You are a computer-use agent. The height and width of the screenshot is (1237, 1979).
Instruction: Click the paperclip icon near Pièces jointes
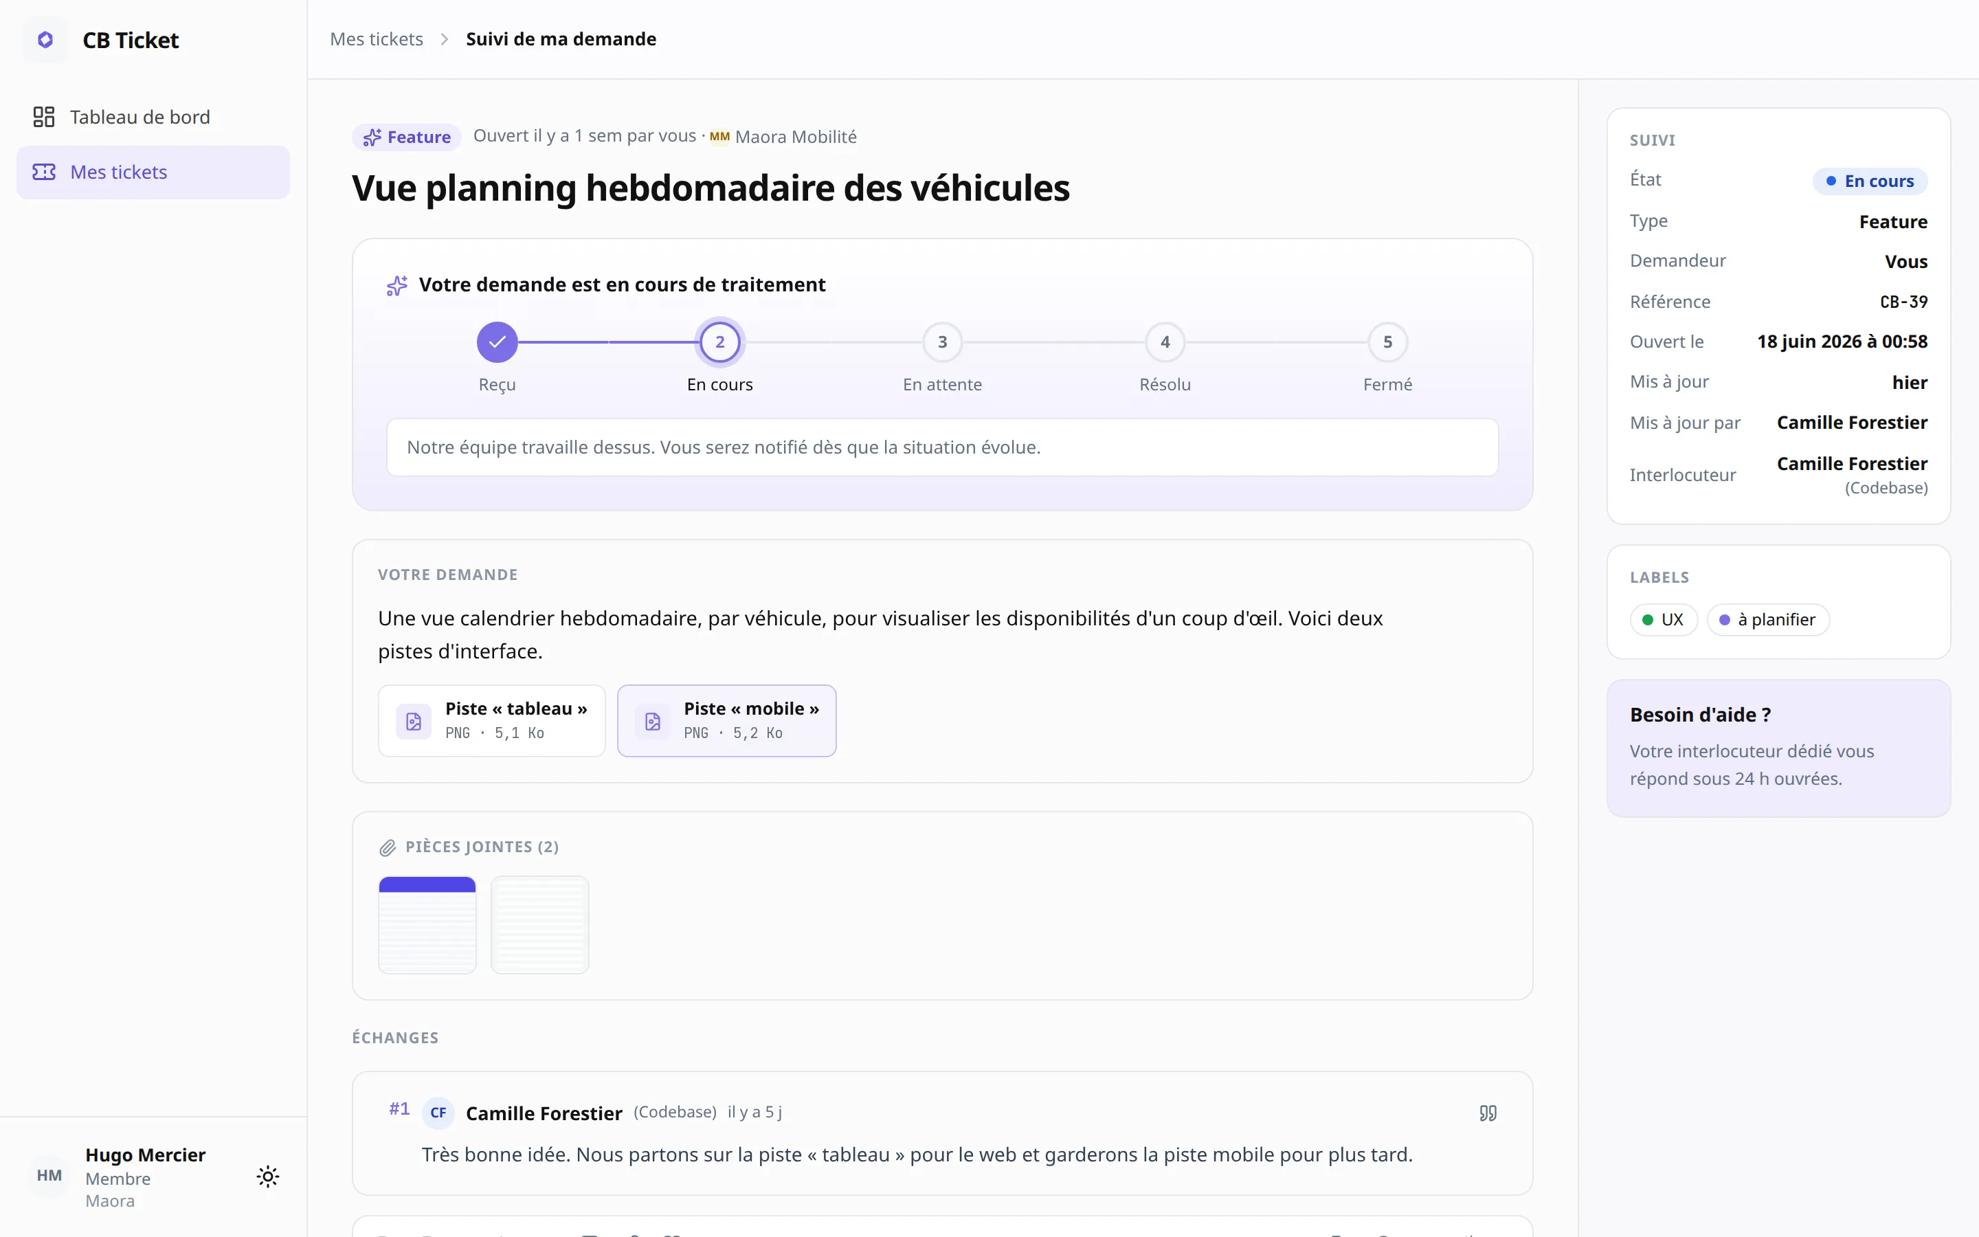coord(388,849)
